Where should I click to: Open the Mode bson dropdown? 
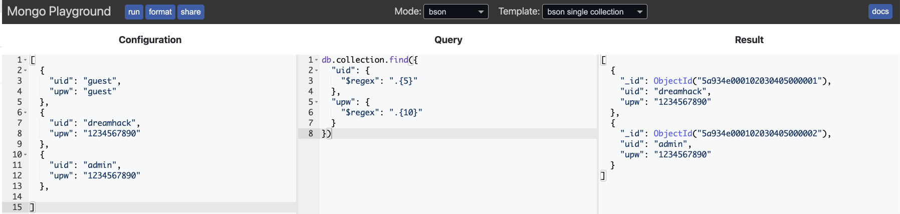(x=456, y=12)
